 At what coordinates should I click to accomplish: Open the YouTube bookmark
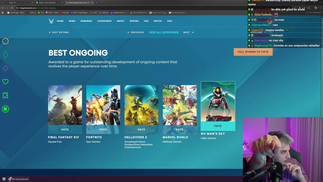[x=65, y=12]
